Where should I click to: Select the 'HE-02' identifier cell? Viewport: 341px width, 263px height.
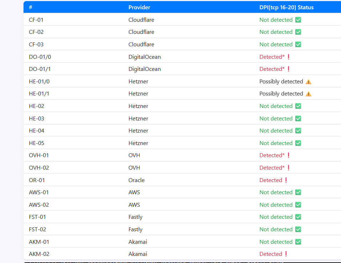(37, 106)
